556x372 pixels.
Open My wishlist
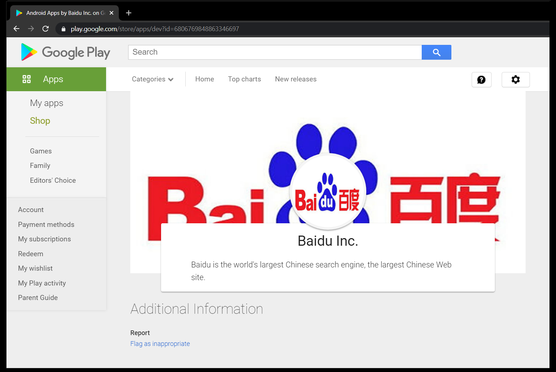tap(35, 268)
